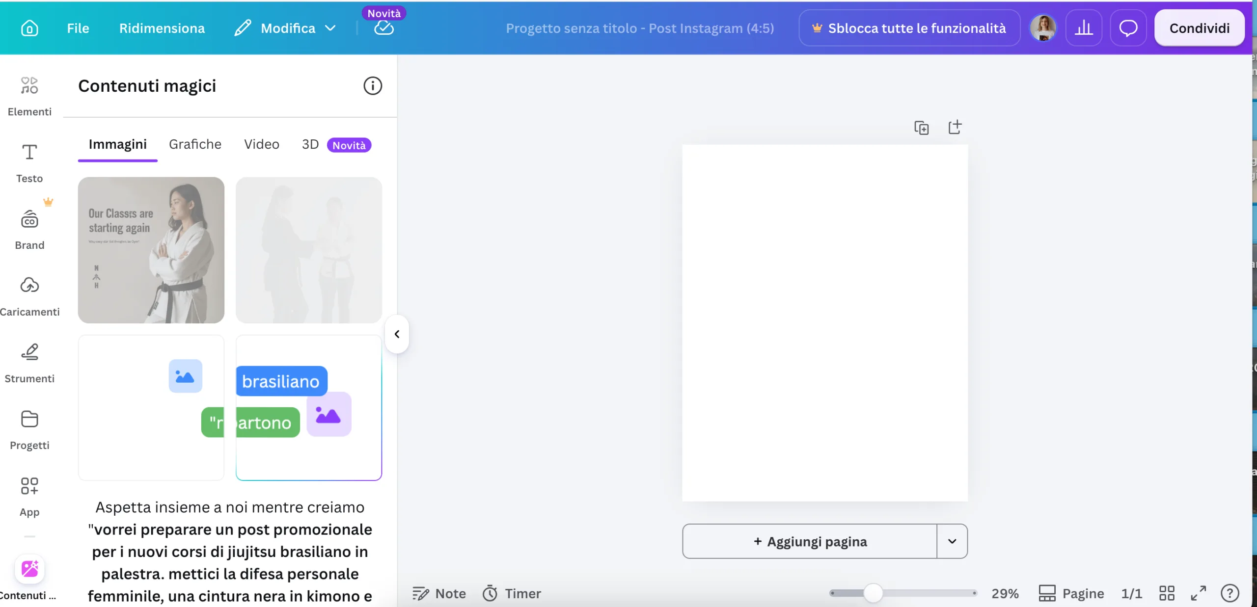This screenshot has width=1257, height=607.
Task: Open the Pagine view
Action: pos(1071,593)
